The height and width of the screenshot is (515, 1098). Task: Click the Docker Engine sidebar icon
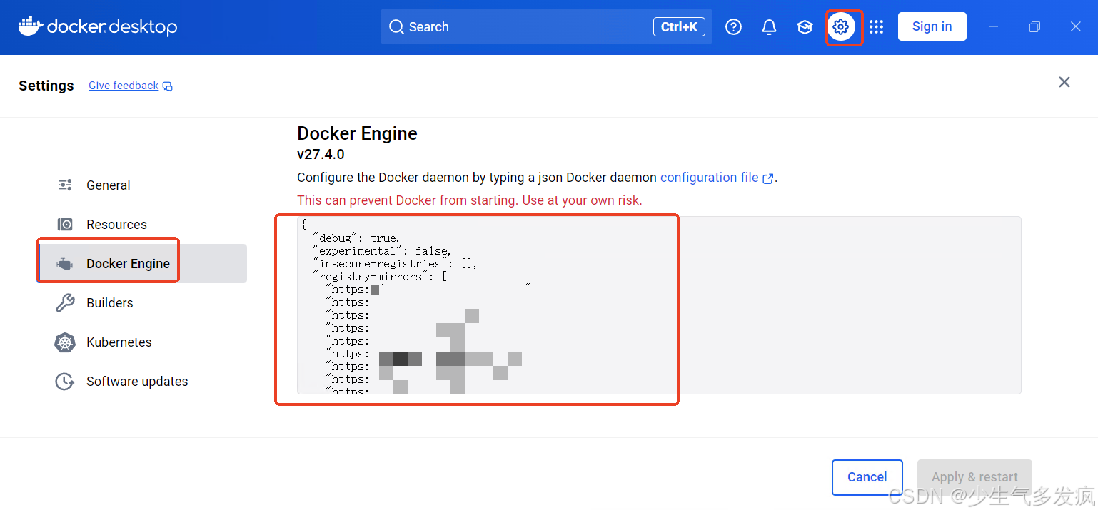point(65,264)
